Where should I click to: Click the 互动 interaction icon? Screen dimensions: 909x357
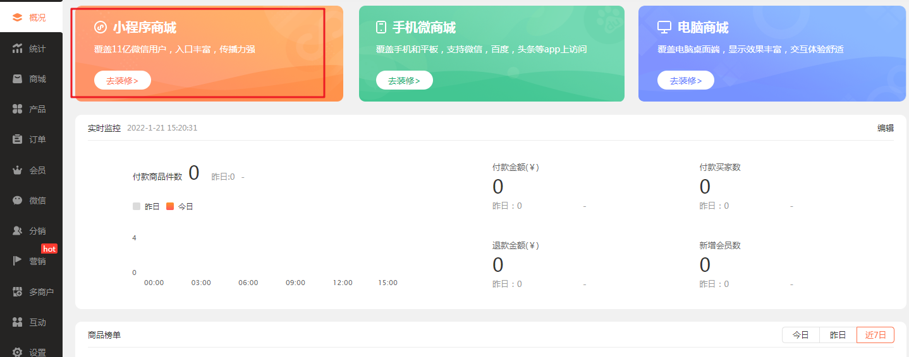[x=18, y=322]
